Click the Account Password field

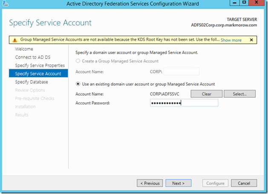pyautogui.click(x=184, y=103)
